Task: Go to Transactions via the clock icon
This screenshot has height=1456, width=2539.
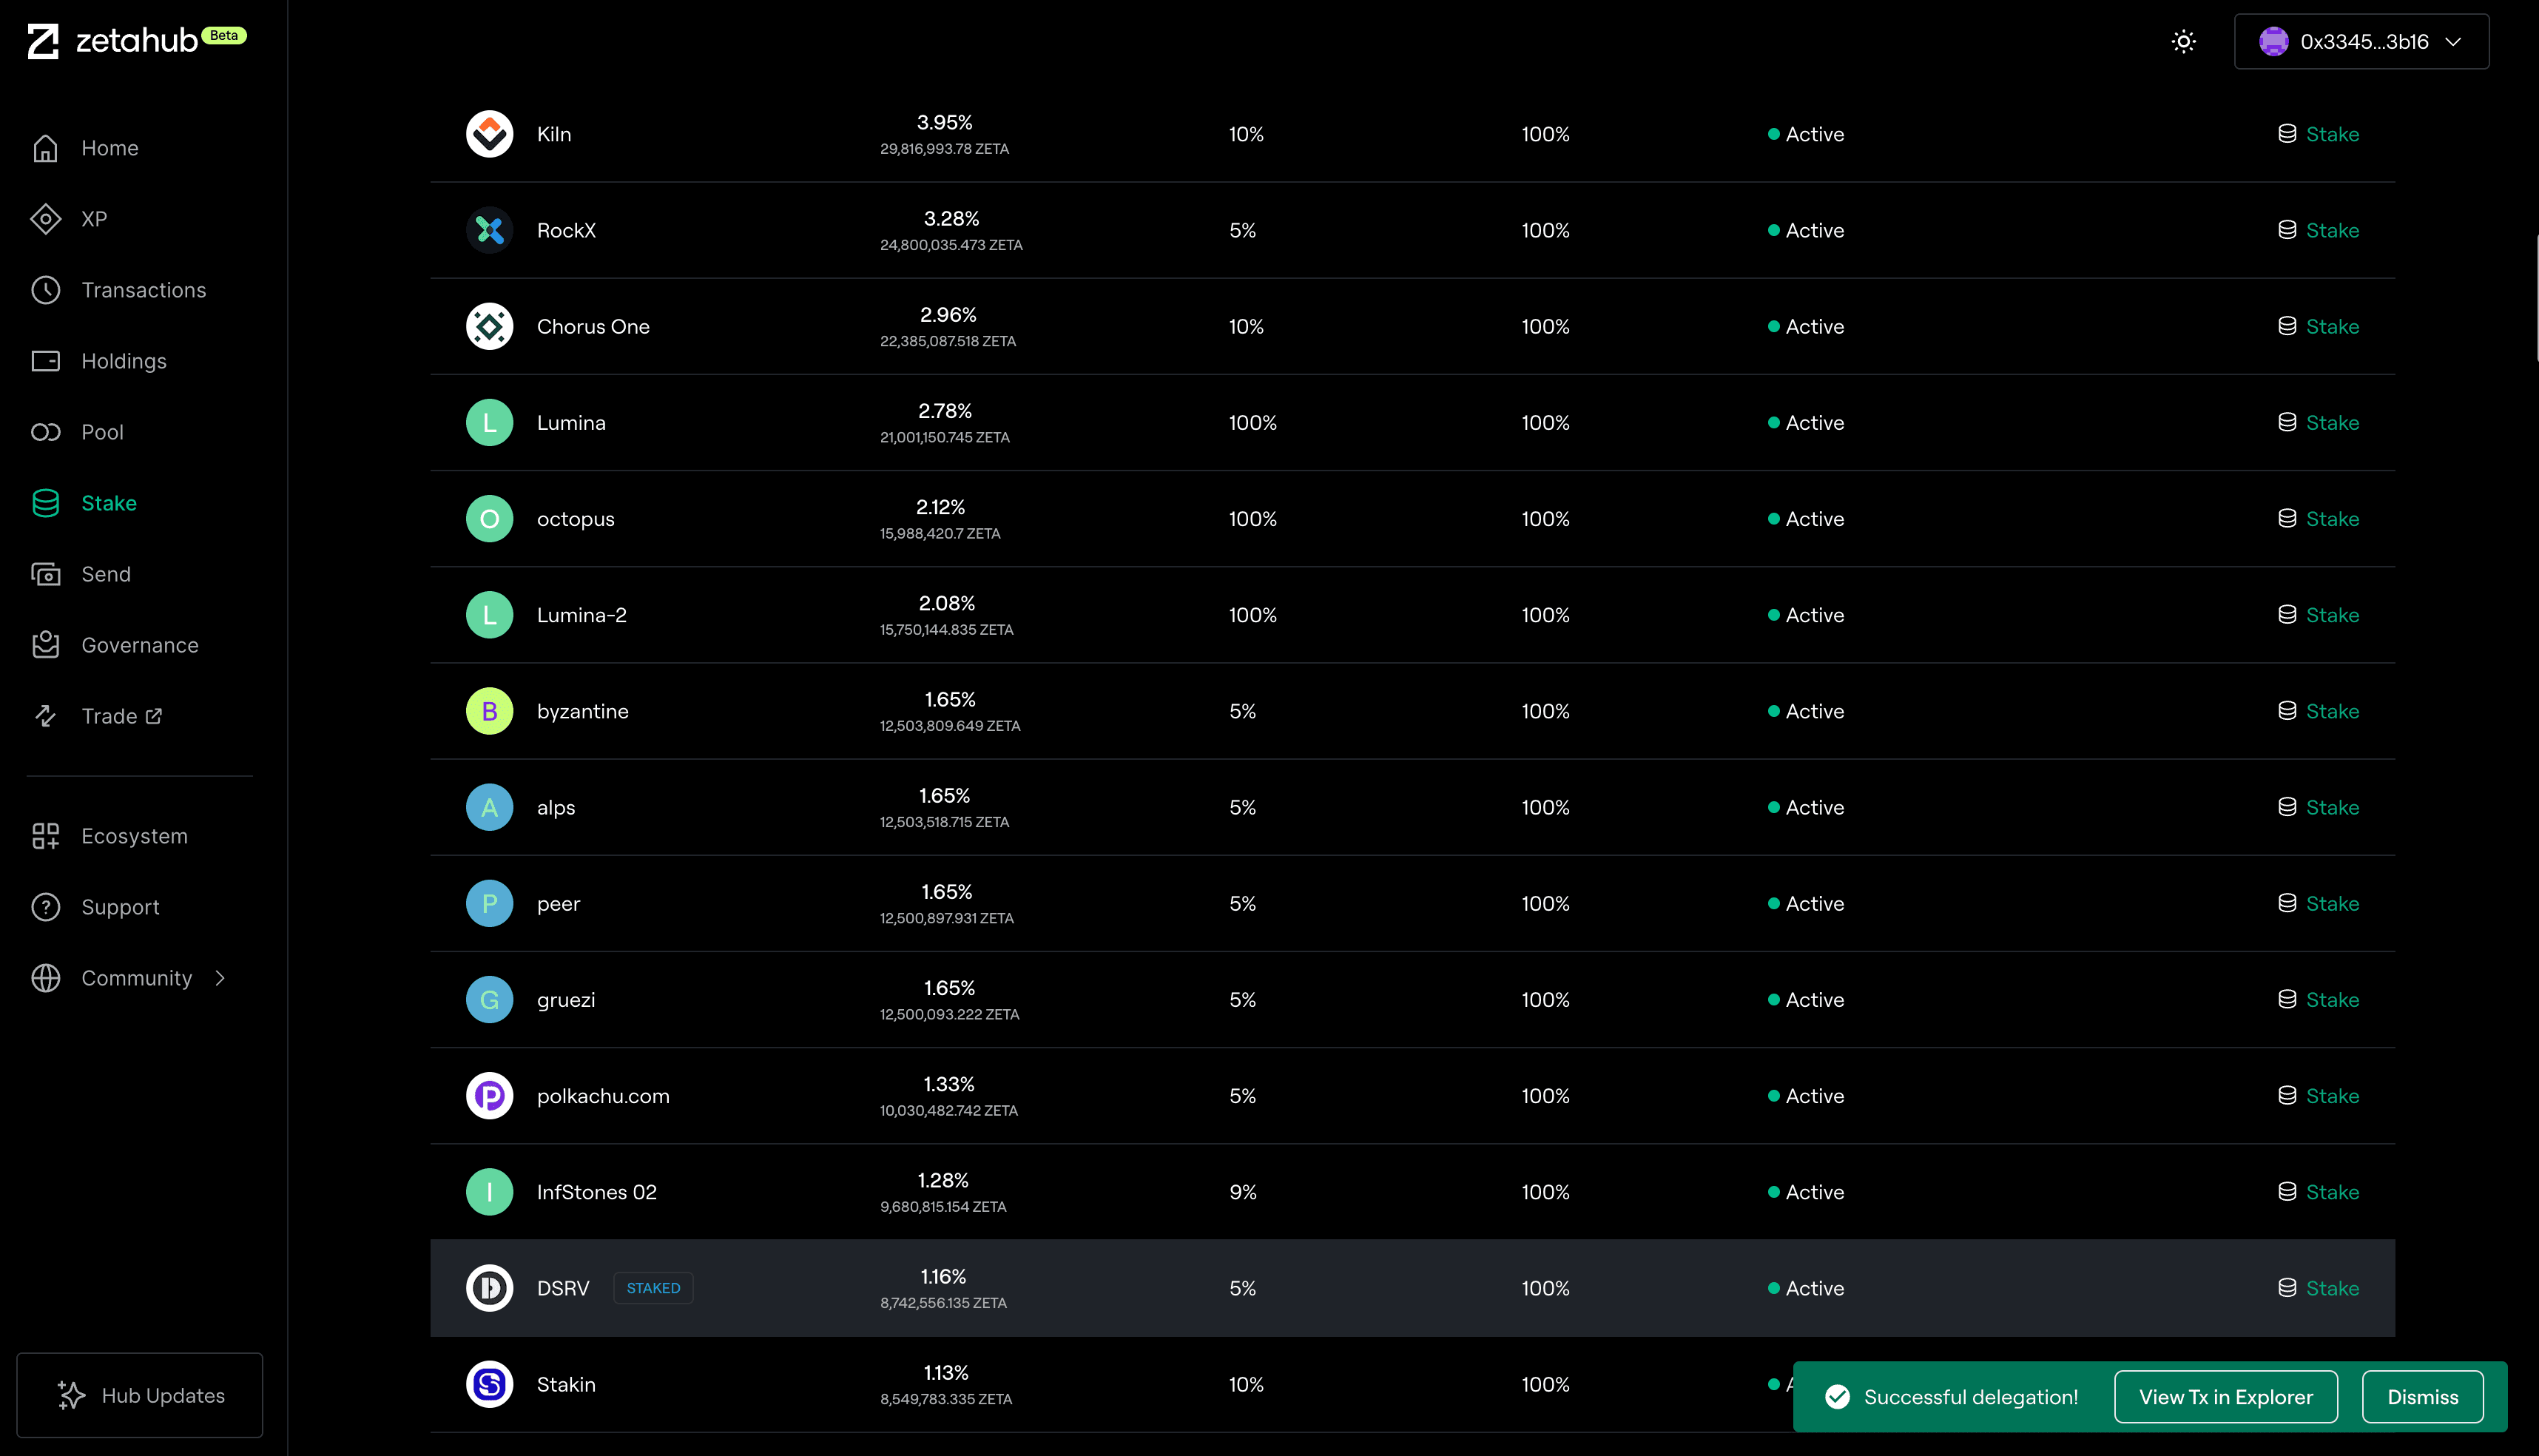Action: [46, 290]
